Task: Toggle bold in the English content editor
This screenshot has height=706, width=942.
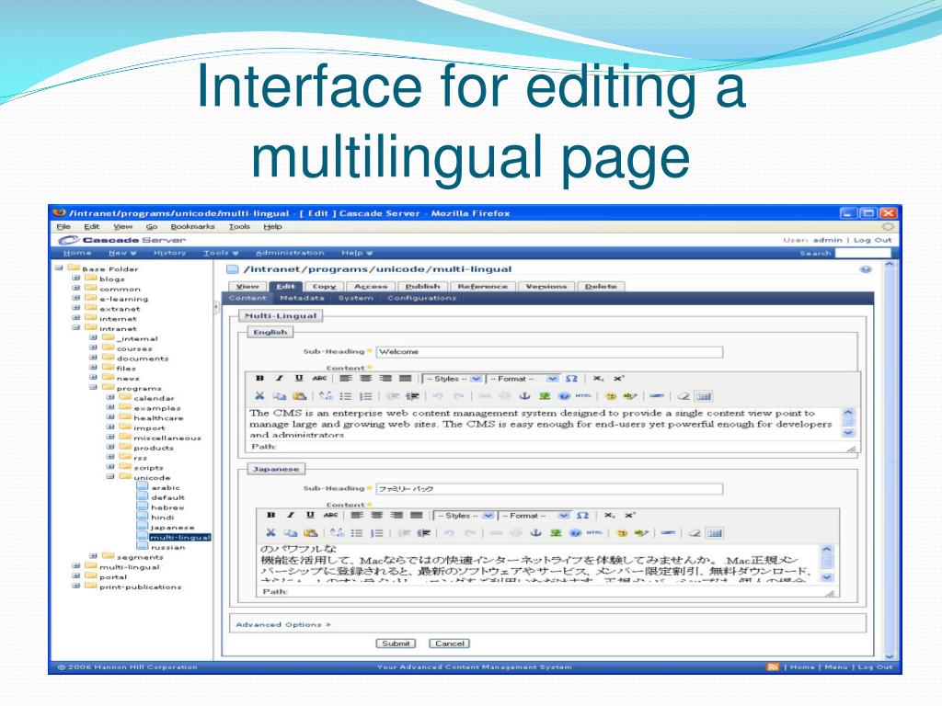Action: click(x=260, y=378)
